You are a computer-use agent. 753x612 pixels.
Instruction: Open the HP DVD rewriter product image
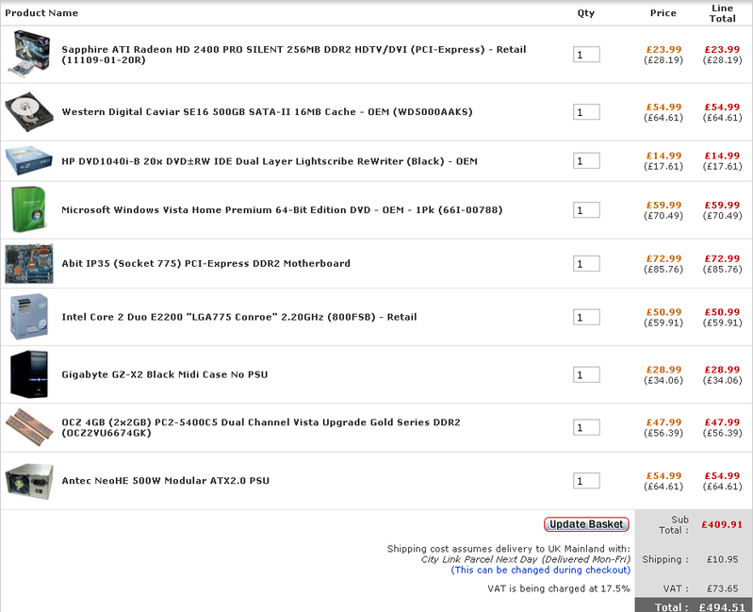29,161
